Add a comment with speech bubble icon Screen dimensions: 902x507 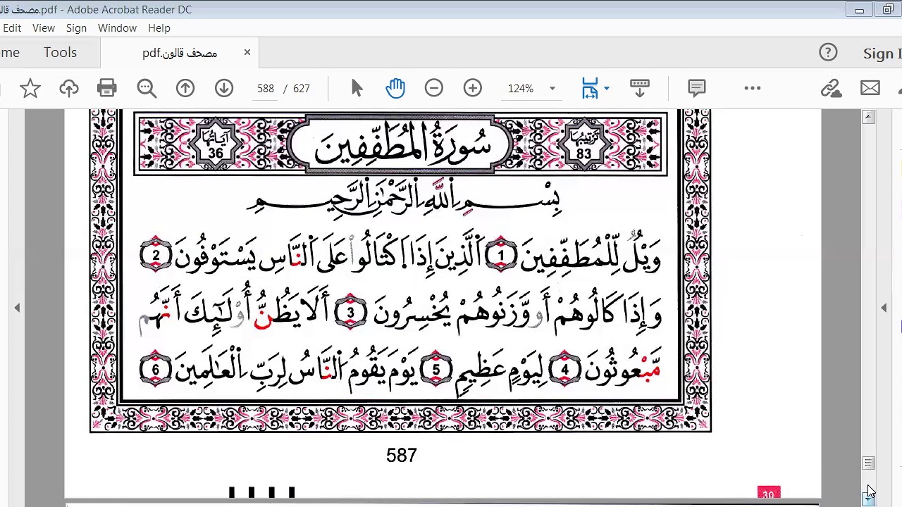[x=697, y=88]
